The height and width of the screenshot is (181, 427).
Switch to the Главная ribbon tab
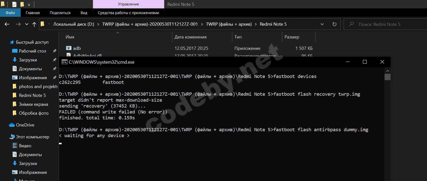[33, 13]
